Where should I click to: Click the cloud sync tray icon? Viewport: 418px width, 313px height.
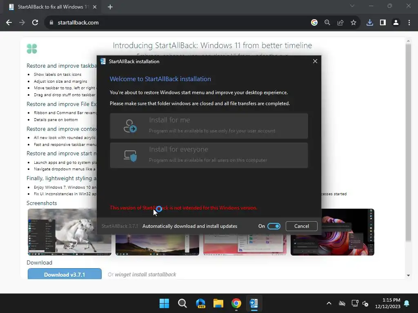coord(342,303)
